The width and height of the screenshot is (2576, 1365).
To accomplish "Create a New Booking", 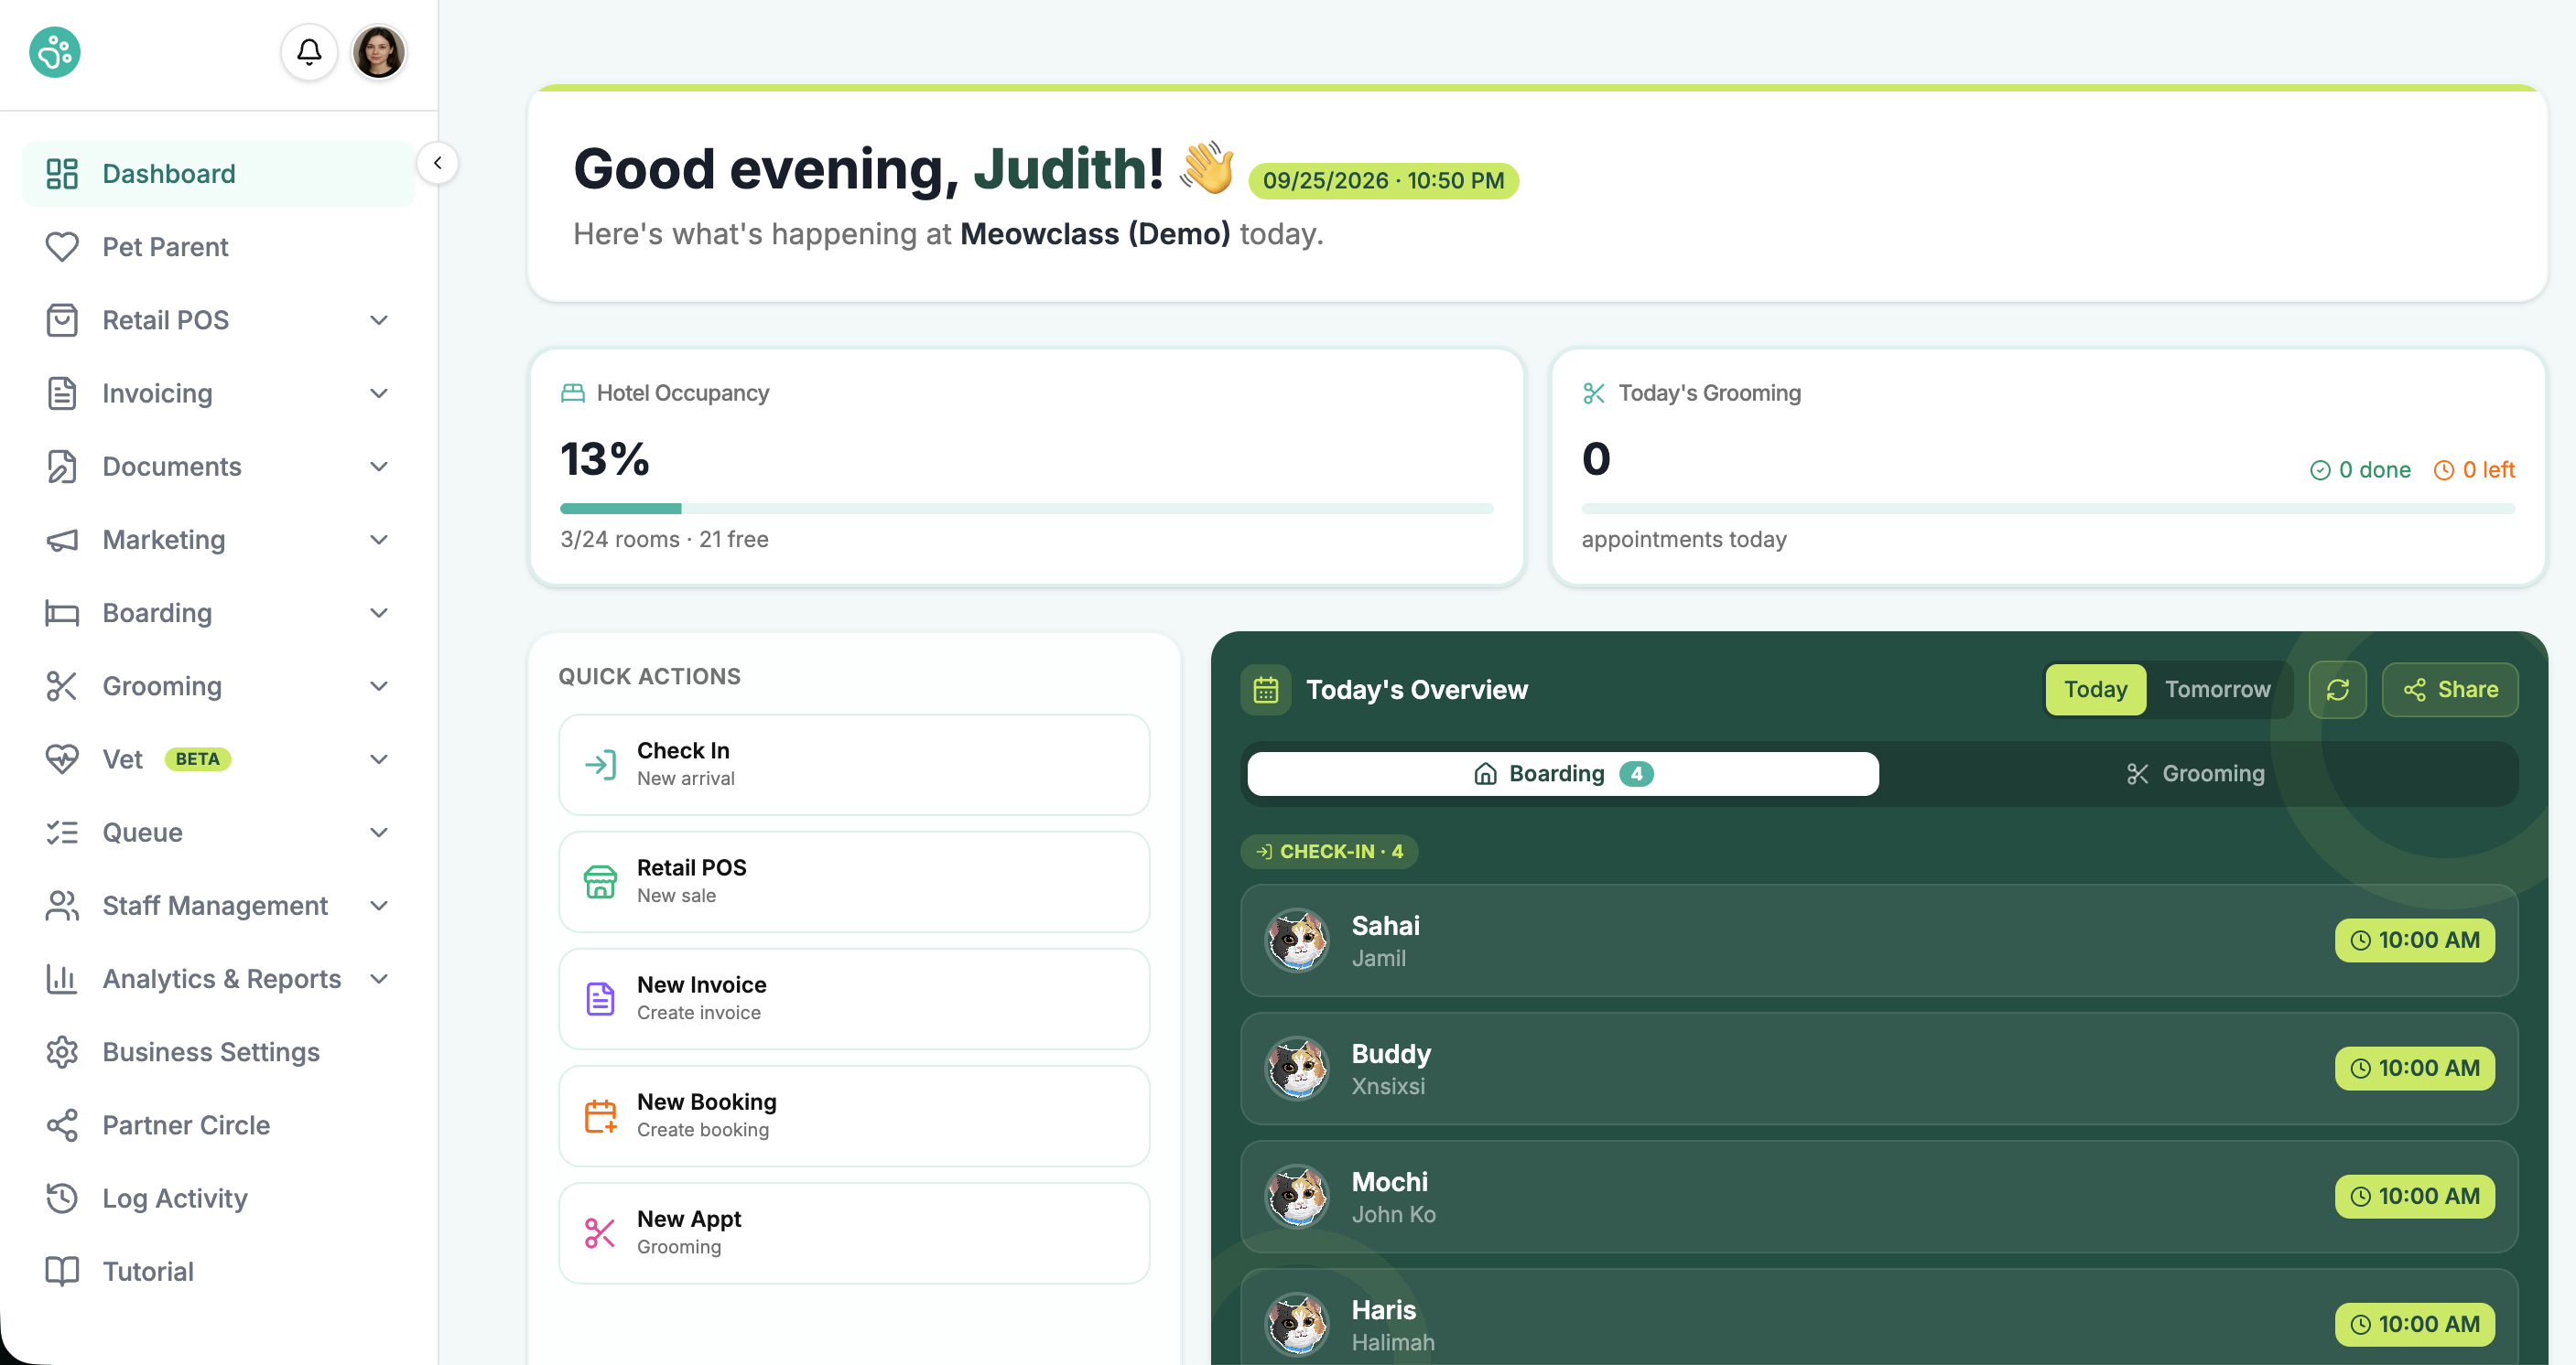I will (x=854, y=1115).
